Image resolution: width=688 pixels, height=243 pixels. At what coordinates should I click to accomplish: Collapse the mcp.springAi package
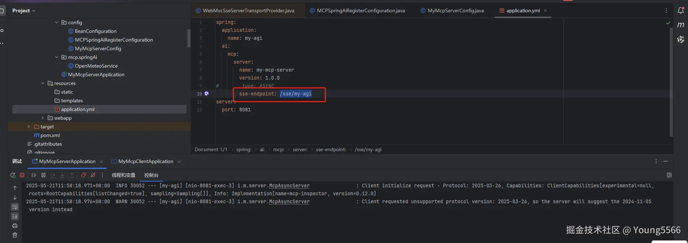(56, 57)
